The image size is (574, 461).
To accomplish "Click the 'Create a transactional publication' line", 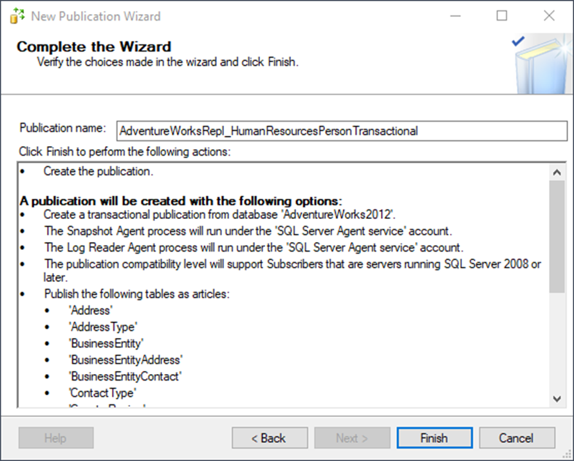I will coord(219,214).
